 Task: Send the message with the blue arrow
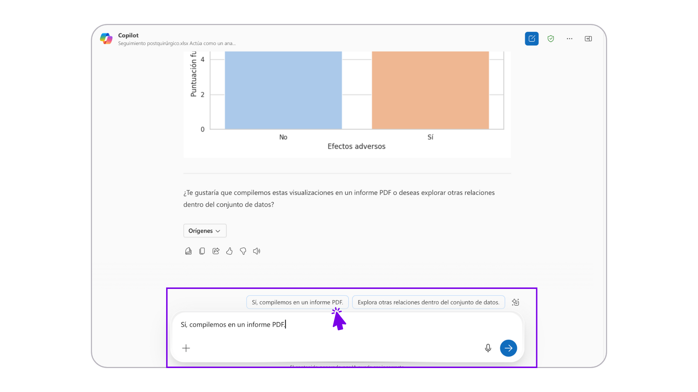coord(508,348)
